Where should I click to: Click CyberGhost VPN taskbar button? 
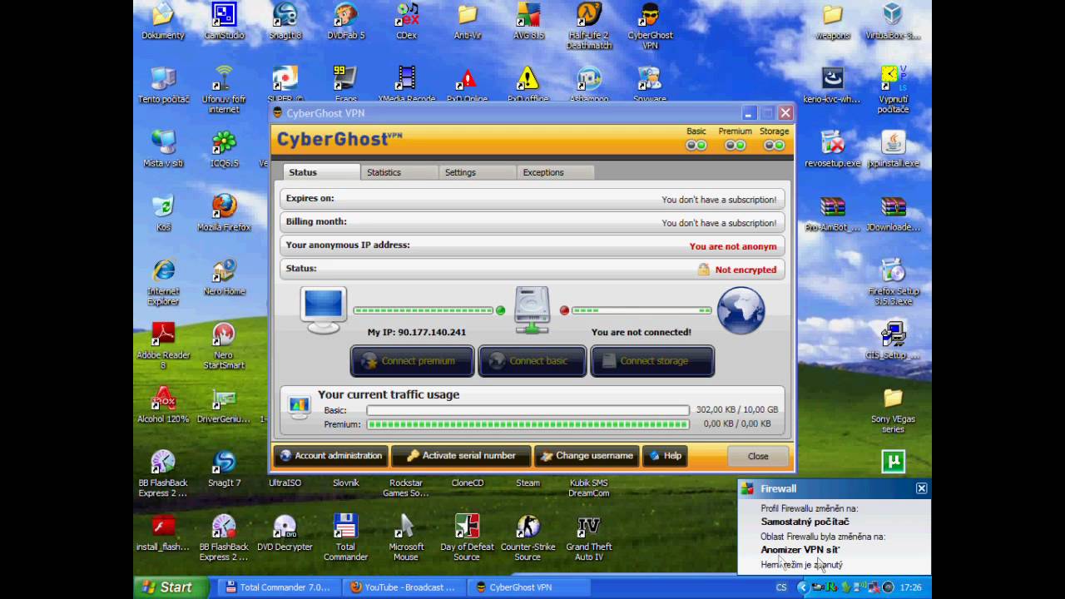click(x=529, y=587)
